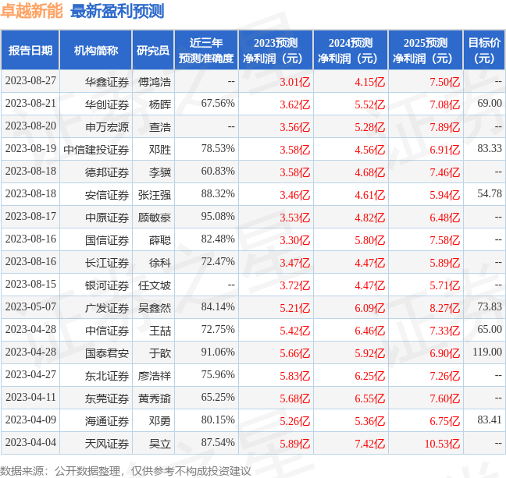Screen dimensions: 506x478
Task: Select the 报告日期 column header
Action: 30,50
